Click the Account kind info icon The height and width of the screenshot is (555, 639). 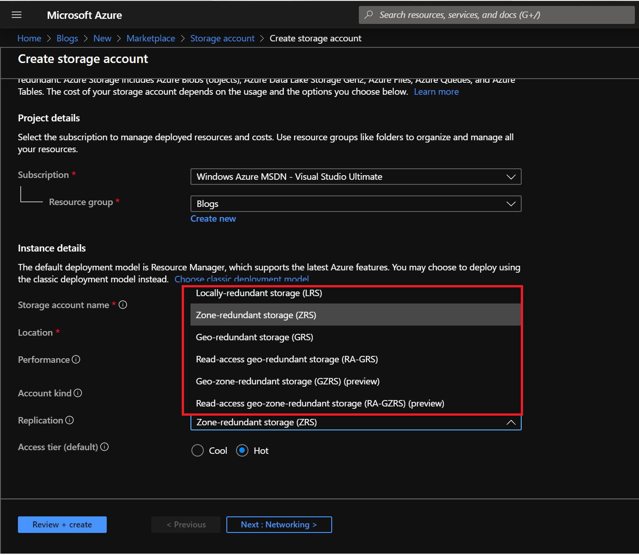tap(79, 393)
